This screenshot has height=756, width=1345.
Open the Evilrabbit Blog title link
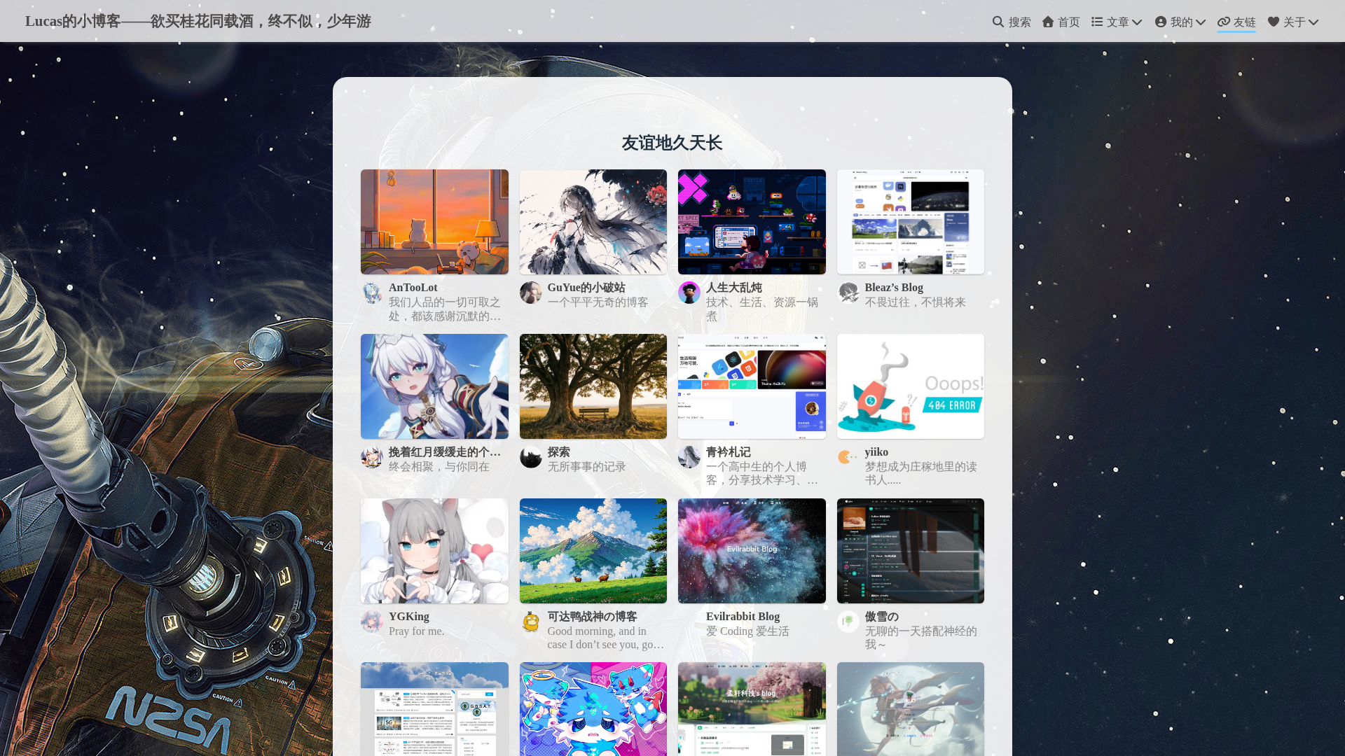743,617
